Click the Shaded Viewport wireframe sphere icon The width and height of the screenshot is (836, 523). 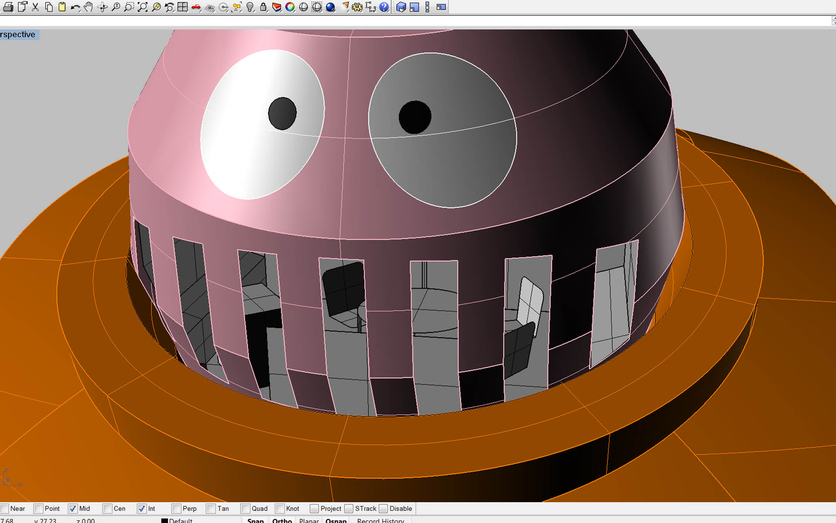tap(317, 7)
